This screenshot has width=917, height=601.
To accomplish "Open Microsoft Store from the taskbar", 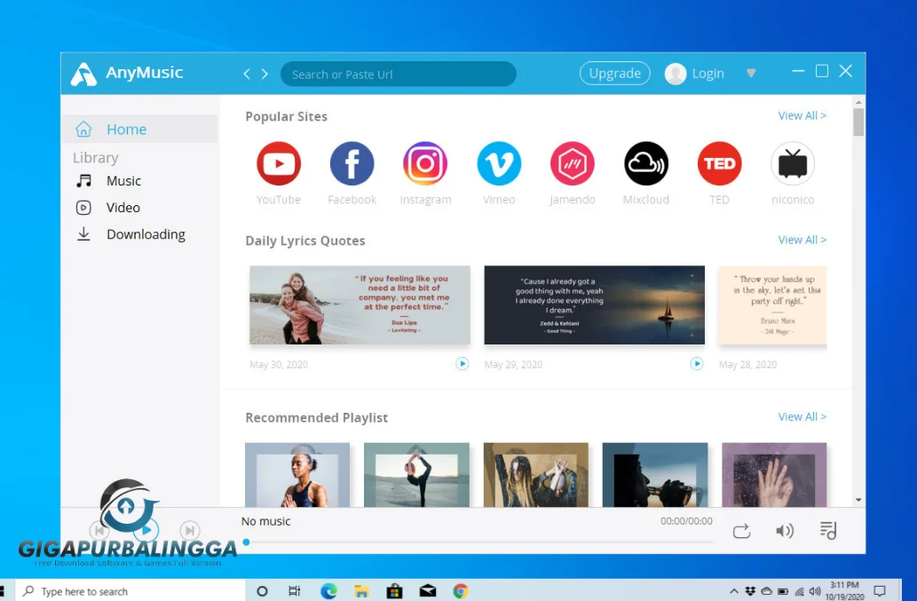I will (x=395, y=591).
